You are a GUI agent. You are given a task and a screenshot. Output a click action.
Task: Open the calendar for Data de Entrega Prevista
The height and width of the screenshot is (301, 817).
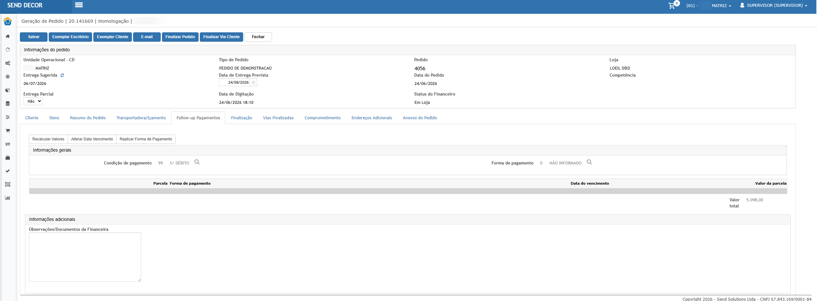coord(253,83)
